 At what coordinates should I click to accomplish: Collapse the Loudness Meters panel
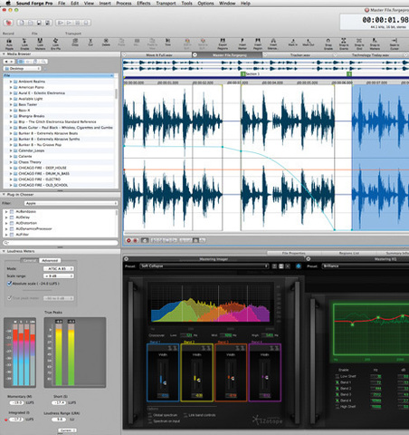[x=4, y=251]
